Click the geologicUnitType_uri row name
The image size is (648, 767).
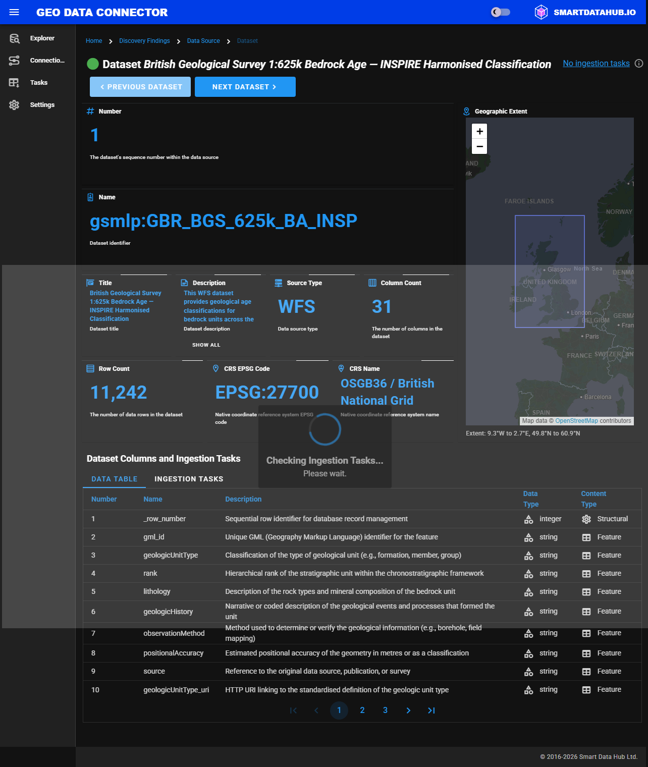(176, 690)
